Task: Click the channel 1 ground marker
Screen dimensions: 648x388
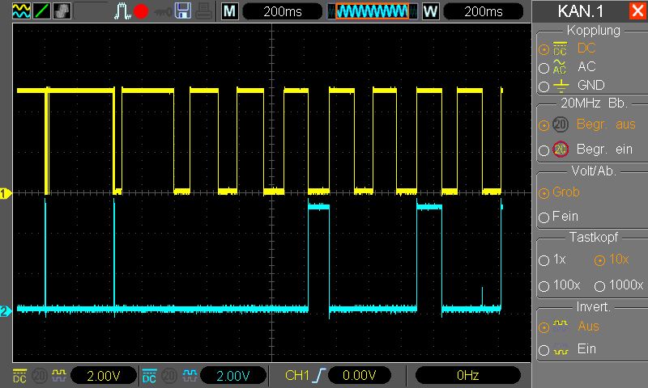Action: click(x=6, y=193)
